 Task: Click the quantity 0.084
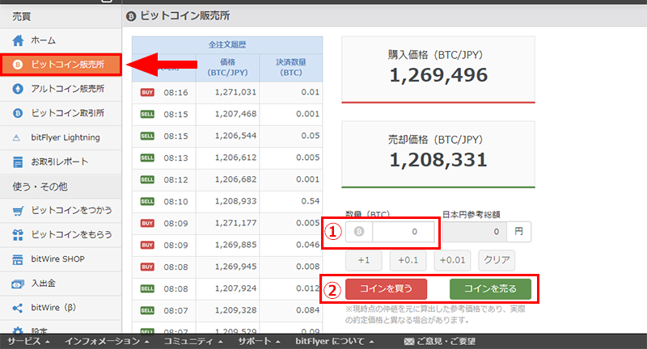click(308, 310)
